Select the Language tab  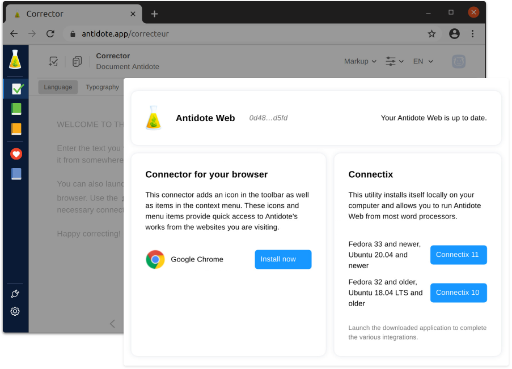(58, 87)
